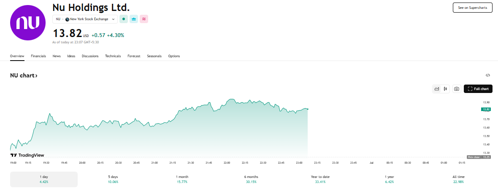View the Forecast tab

coord(134,56)
